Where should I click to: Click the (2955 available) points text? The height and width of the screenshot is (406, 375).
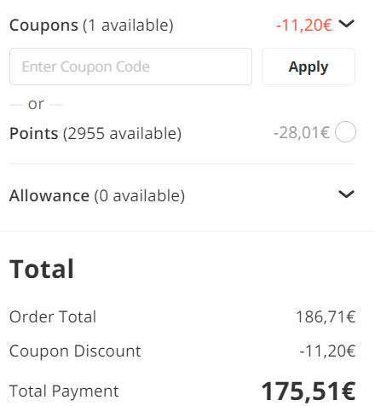122,133
